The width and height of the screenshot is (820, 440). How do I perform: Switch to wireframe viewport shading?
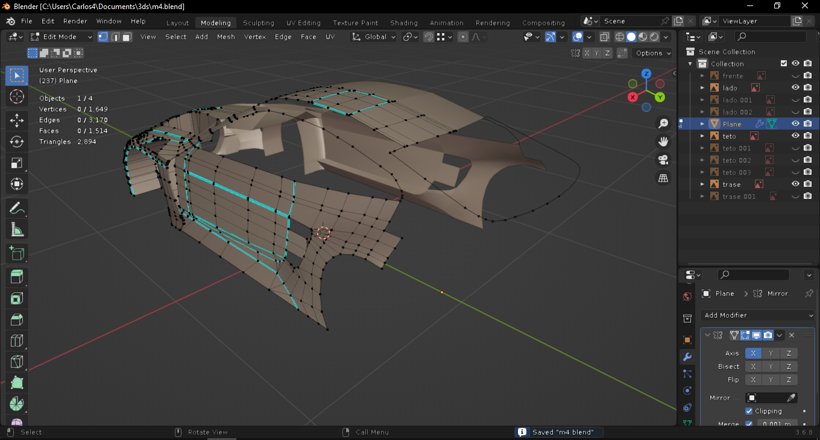point(620,37)
